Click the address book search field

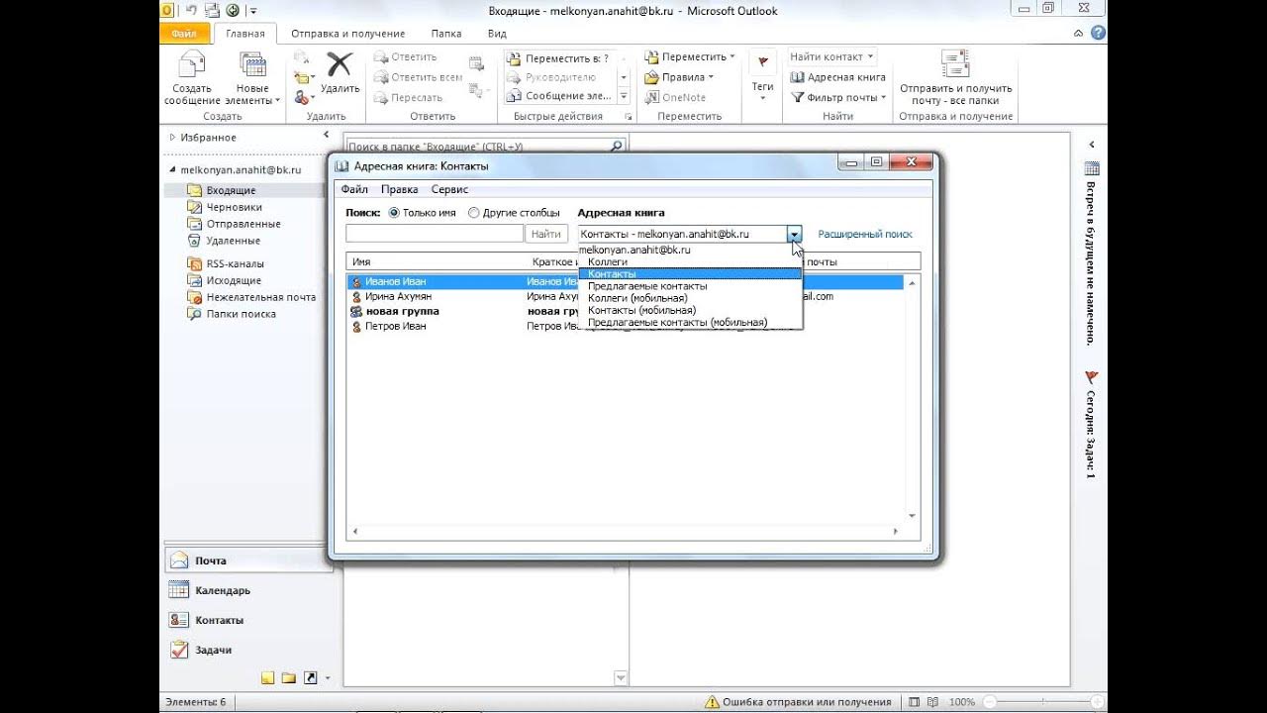click(x=435, y=234)
